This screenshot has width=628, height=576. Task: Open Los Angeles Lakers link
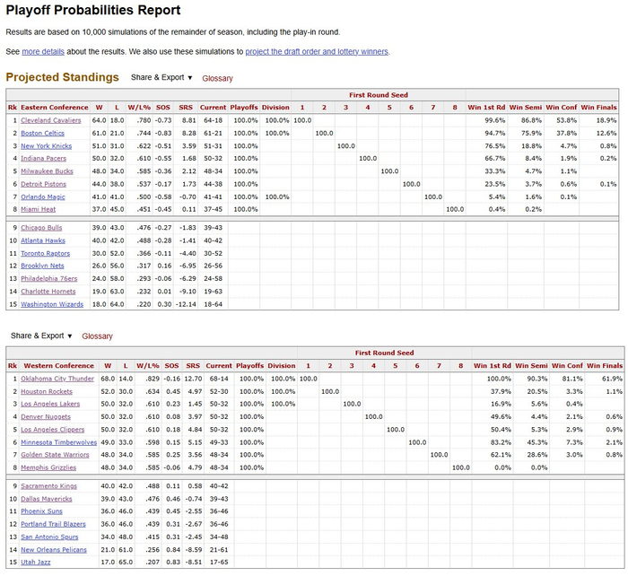click(x=50, y=404)
